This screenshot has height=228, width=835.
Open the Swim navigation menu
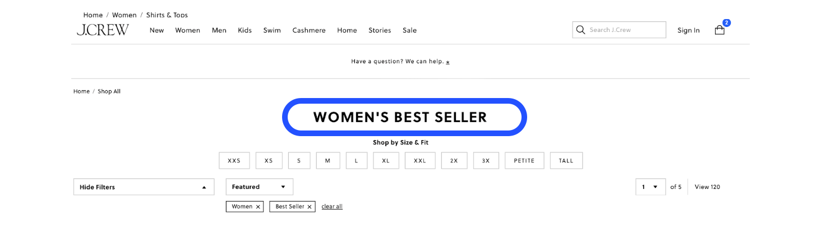(x=272, y=30)
